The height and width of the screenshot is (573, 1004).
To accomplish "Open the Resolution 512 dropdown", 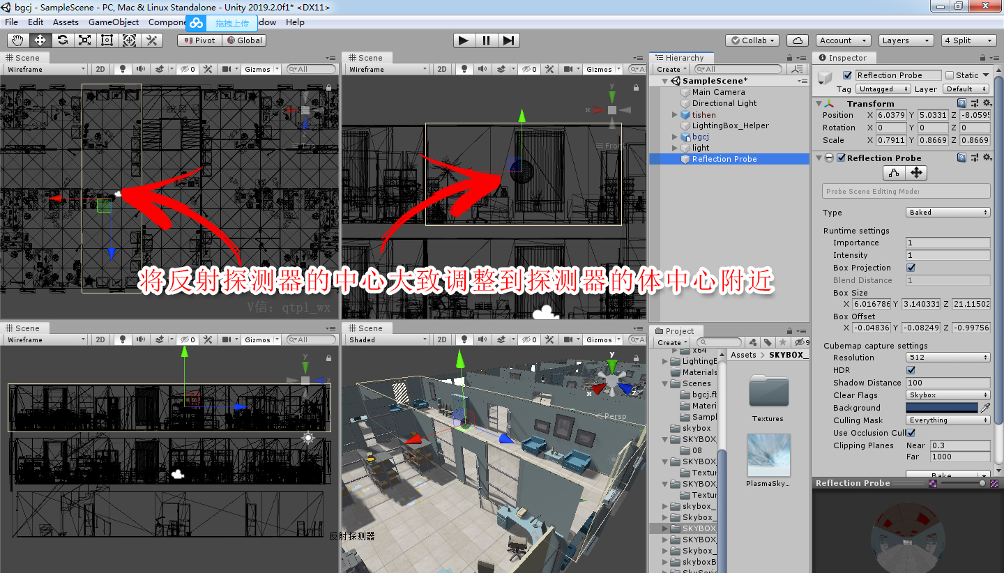I will pos(948,358).
